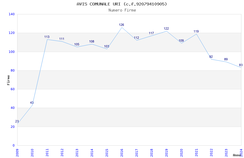Click x-axis year 2018
Screen dimensions: 244x158
[x=152, y=153]
